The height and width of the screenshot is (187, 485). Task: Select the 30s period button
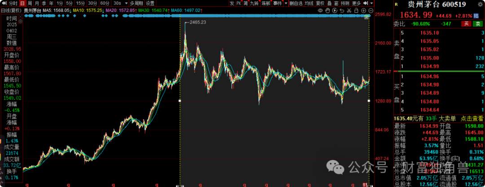coord(118,3)
